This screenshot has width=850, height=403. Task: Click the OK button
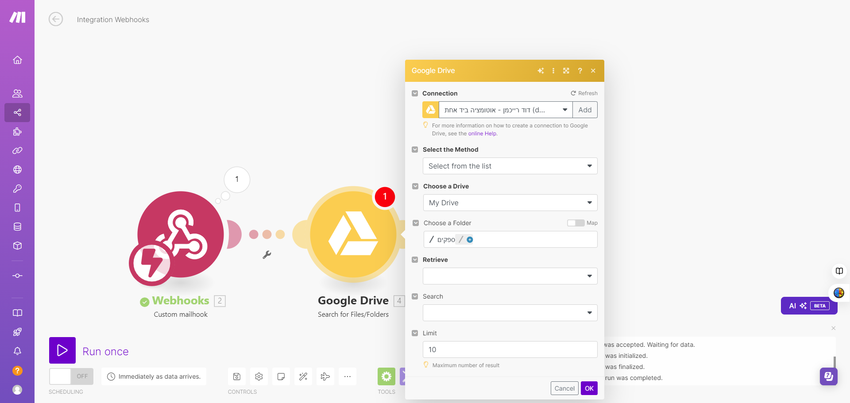point(589,388)
